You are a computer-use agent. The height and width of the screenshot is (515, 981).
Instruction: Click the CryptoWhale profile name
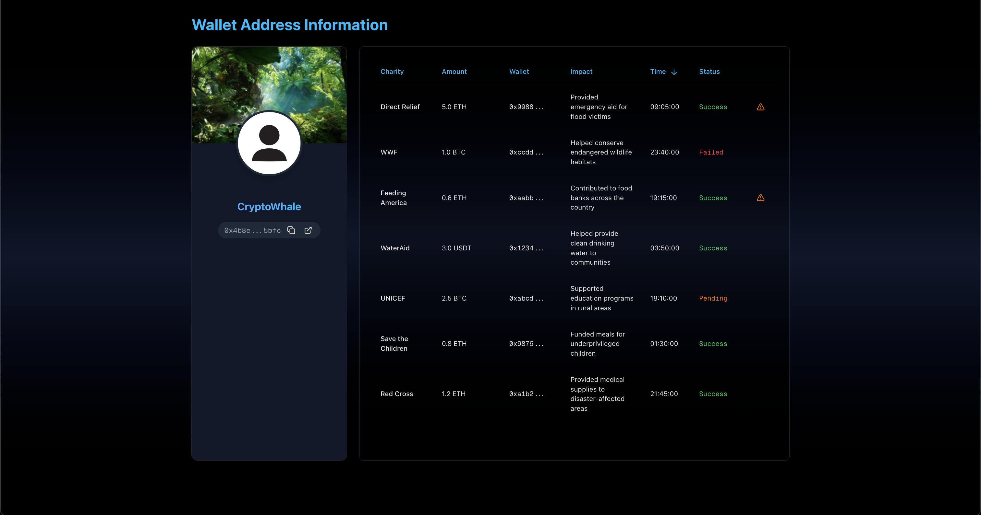click(x=269, y=207)
